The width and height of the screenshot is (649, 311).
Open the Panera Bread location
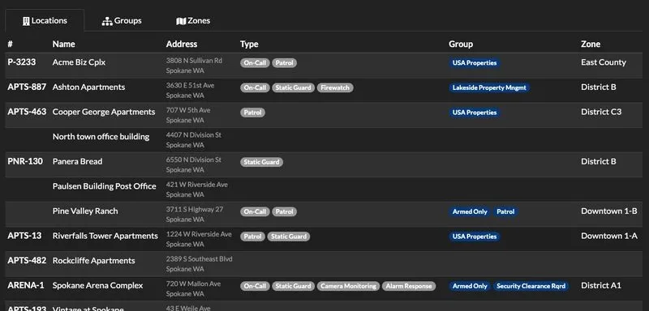pyautogui.click(x=77, y=161)
